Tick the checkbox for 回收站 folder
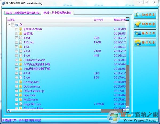 17,34
